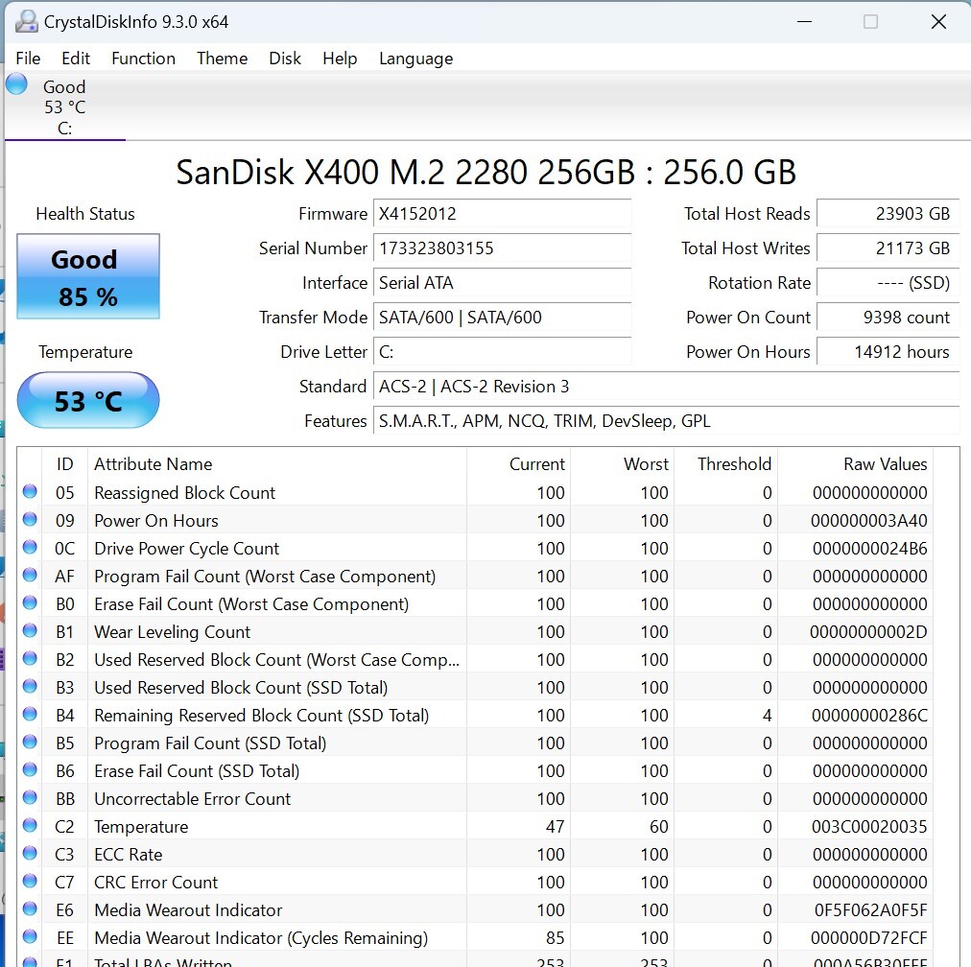Open the Theme menu
The width and height of the screenshot is (971, 967).
[222, 59]
